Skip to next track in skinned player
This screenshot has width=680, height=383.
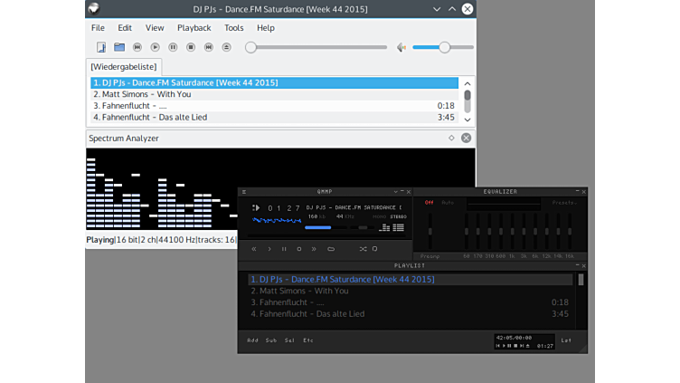coord(314,249)
